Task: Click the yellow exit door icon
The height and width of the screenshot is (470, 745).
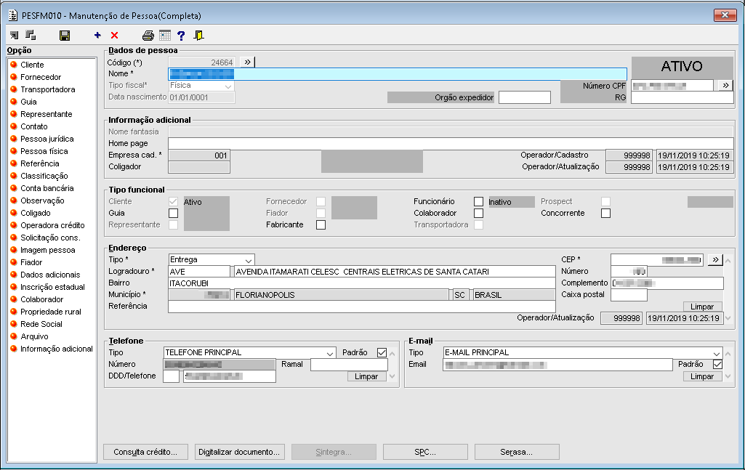Action: [x=199, y=35]
